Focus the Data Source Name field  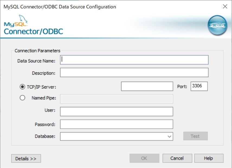134,60
